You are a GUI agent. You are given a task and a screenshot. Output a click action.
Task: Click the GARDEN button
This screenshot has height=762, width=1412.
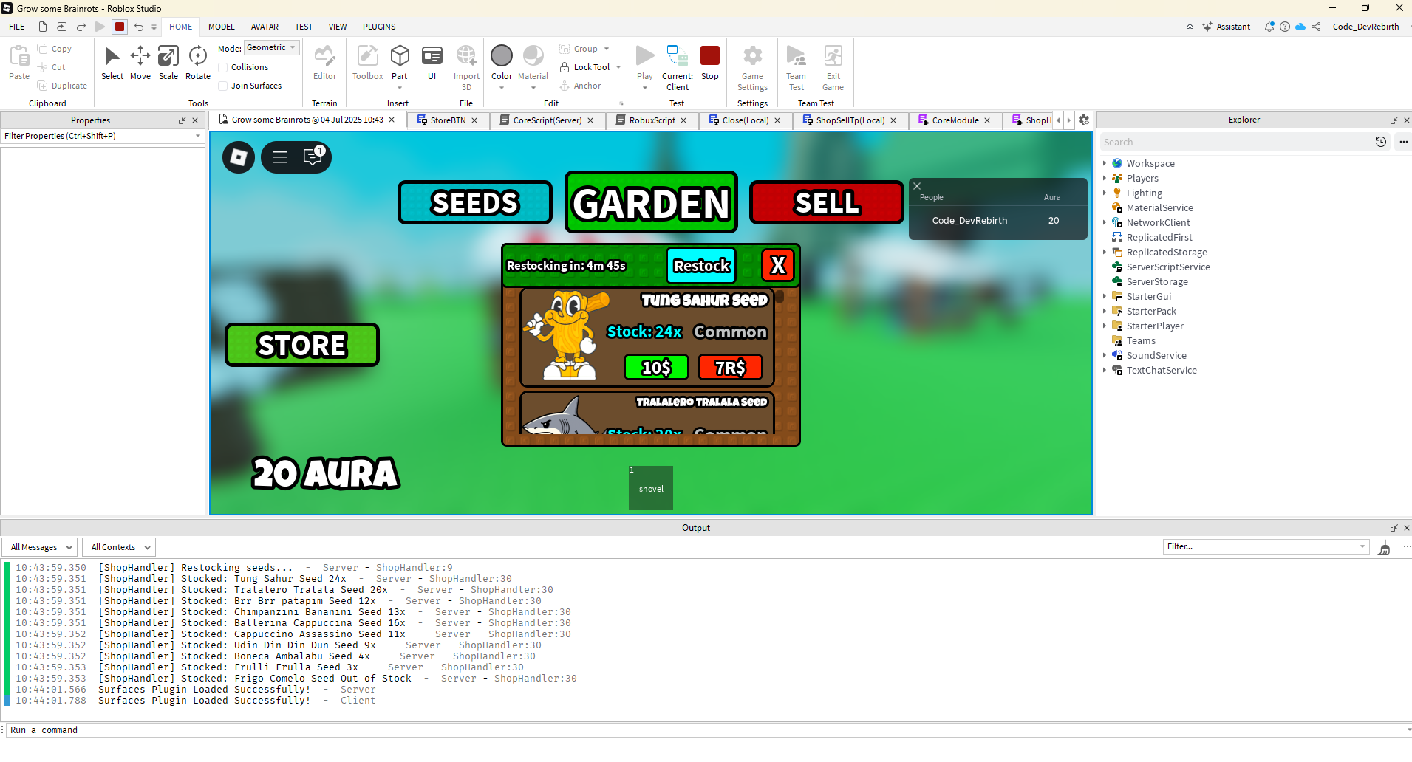[651, 202]
